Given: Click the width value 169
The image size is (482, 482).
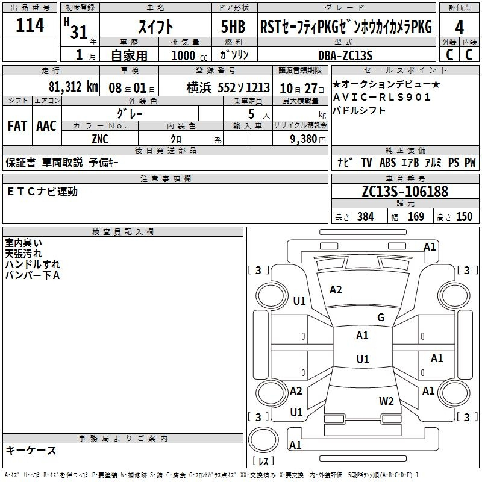Looking at the screenshot, I should 416,216.
